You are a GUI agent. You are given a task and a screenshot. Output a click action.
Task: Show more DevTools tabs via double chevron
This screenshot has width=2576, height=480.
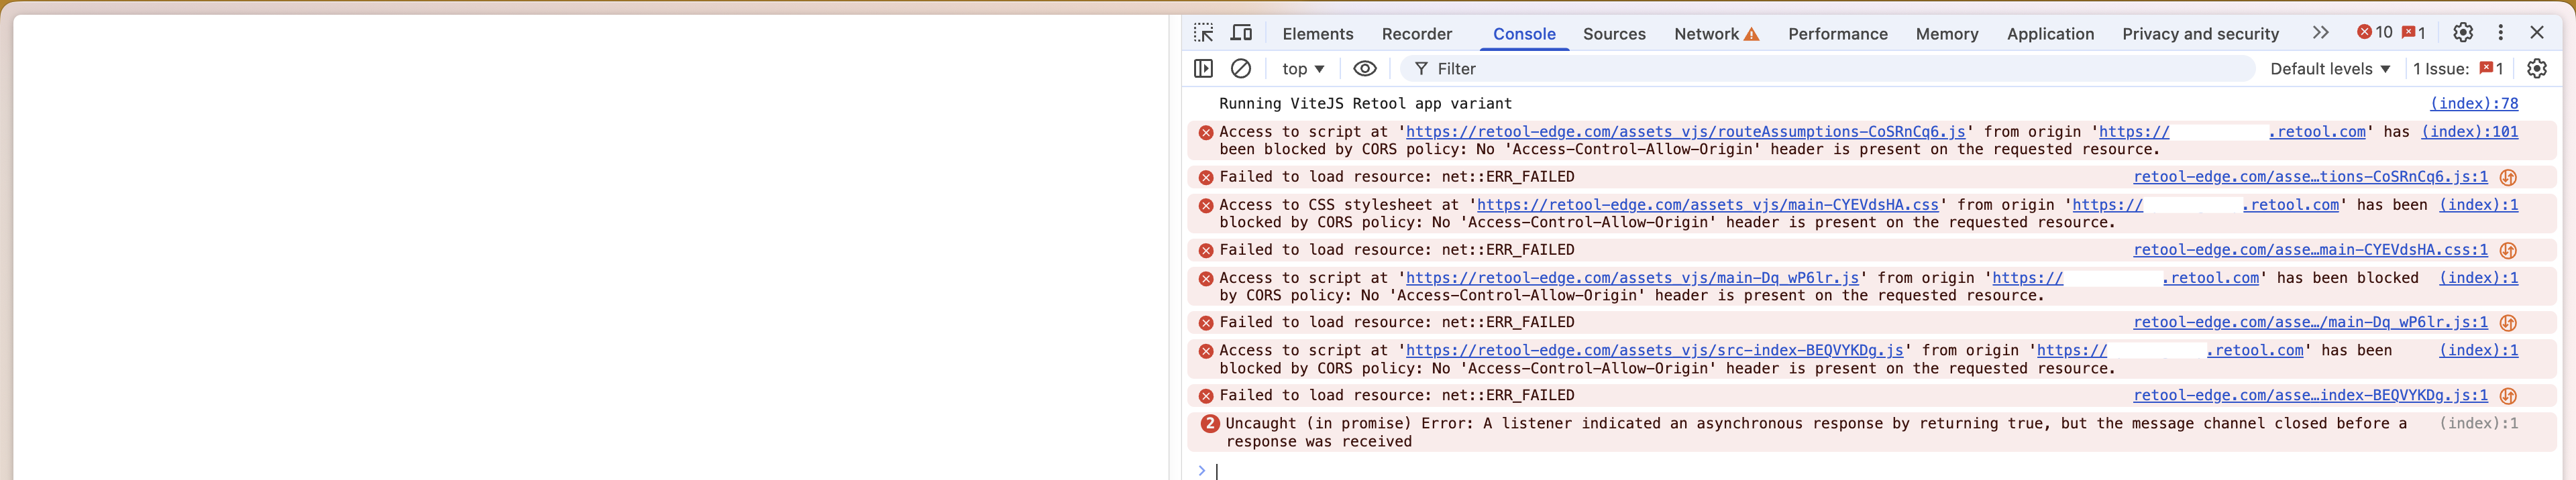pyautogui.click(x=2320, y=33)
